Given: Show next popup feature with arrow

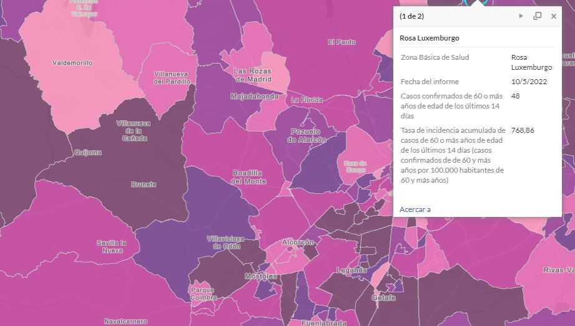Looking at the screenshot, I should (x=521, y=16).
